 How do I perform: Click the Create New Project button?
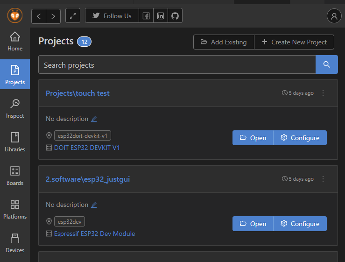pos(294,42)
